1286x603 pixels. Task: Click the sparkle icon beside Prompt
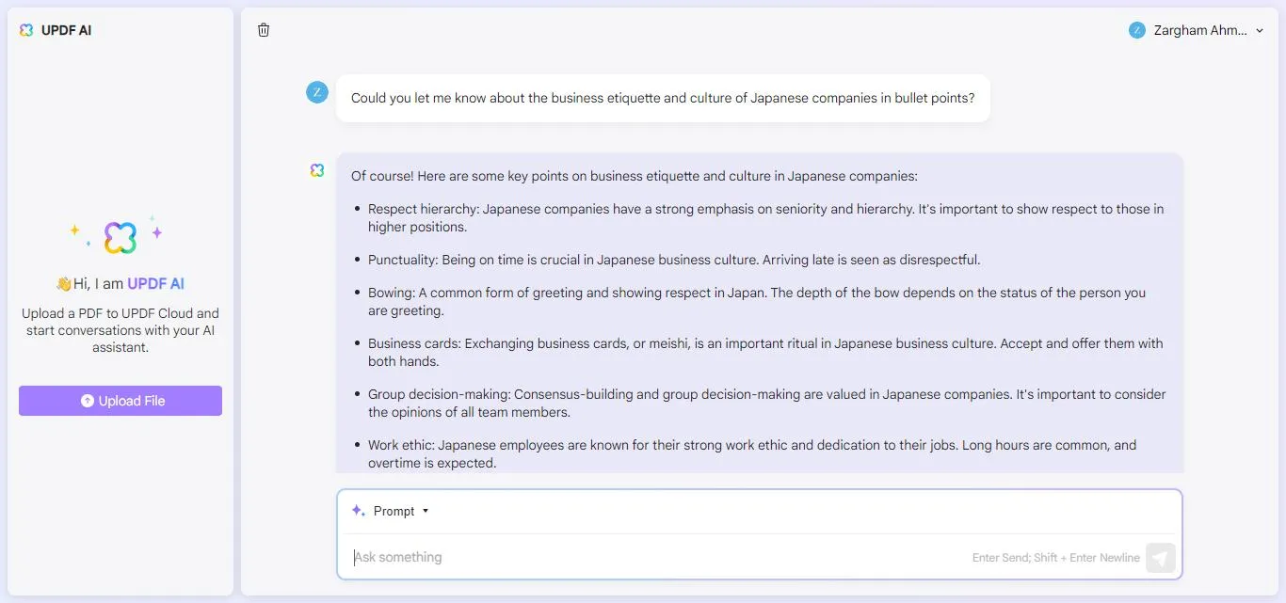[x=358, y=511]
